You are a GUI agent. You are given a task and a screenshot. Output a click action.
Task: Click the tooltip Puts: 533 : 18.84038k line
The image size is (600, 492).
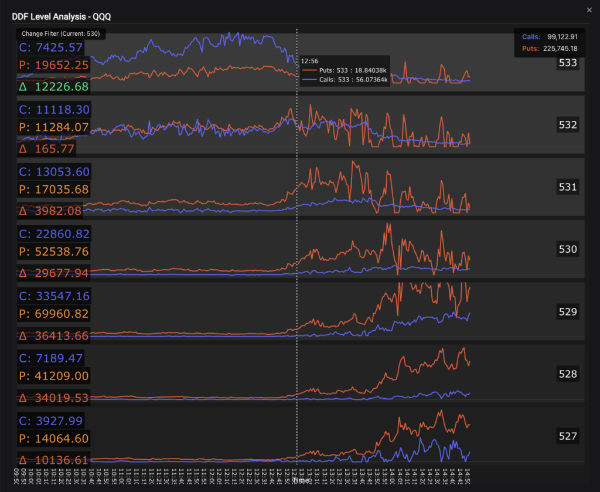pyautogui.click(x=345, y=70)
